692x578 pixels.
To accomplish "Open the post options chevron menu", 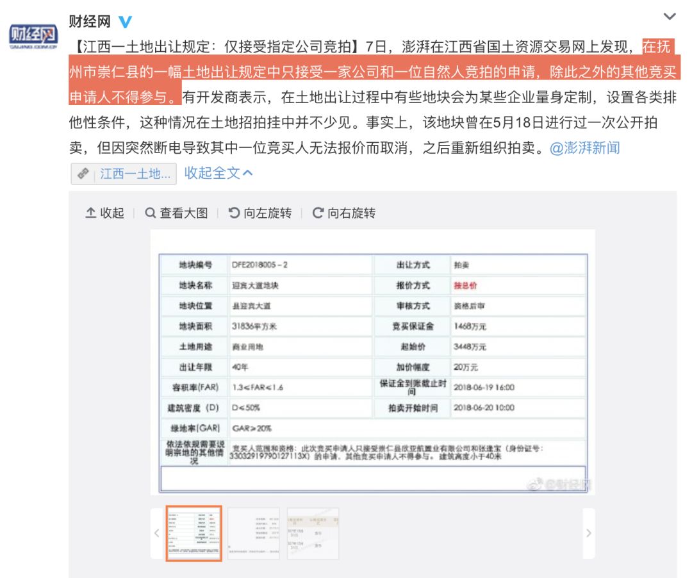I will click(x=670, y=17).
